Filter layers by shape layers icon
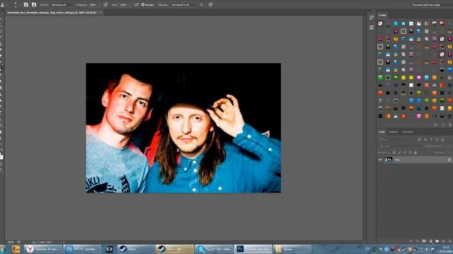The height and width of the screenshot is (254, 453). (x=437, y=140)
